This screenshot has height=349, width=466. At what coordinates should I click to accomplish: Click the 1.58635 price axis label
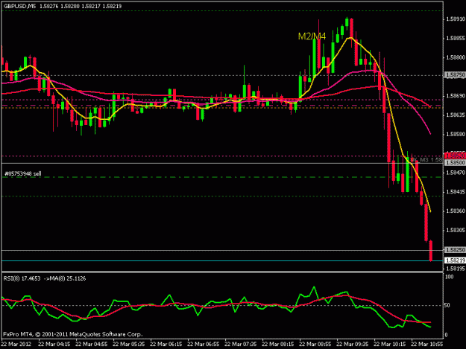pyautogui.click(x=456, y=115)
